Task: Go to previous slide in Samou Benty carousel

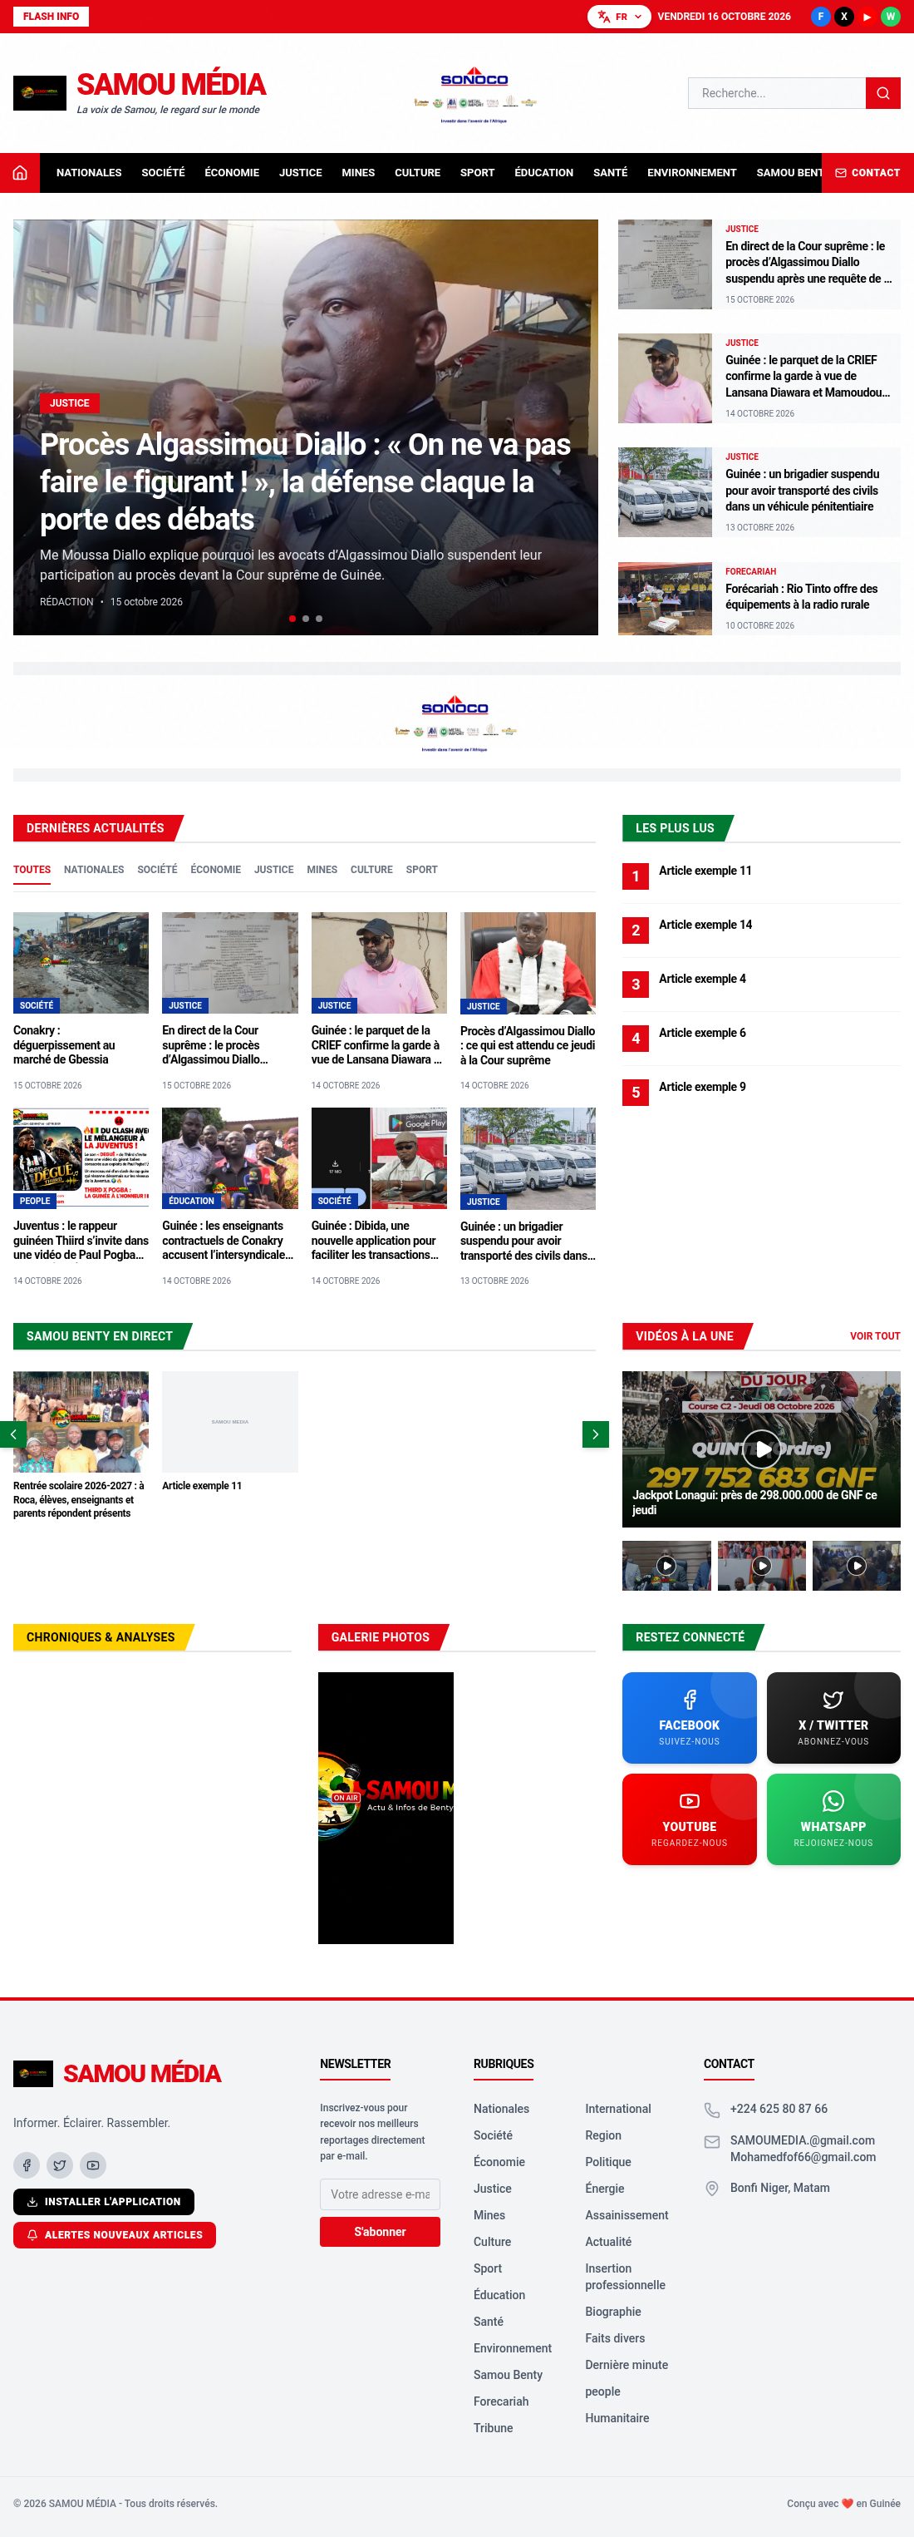Action: coord(12,1434)
